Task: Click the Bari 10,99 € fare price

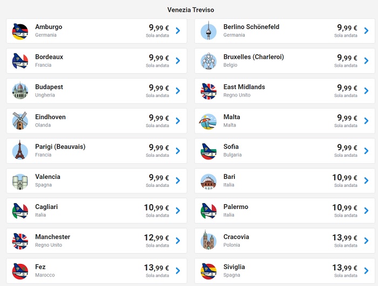Action: (x=345, y=178)
